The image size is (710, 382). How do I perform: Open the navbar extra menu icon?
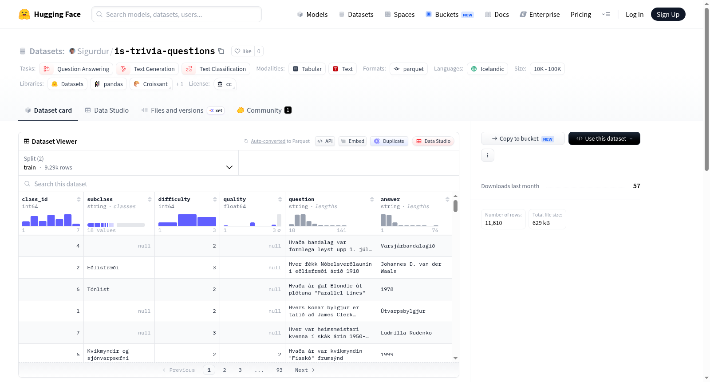(606, 14)
